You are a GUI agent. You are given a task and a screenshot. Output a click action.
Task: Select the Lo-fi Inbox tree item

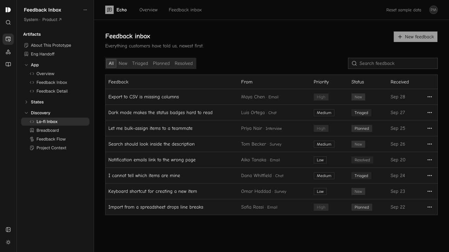55,121
